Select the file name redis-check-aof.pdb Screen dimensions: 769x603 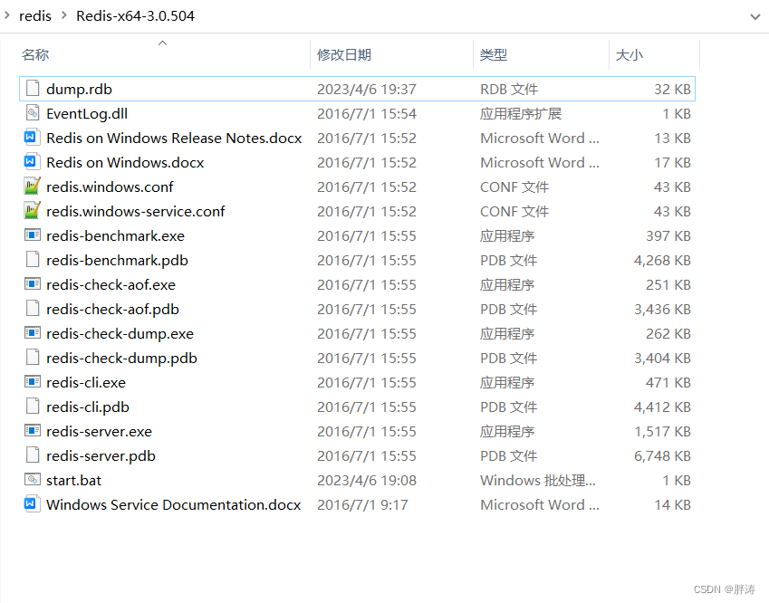coord(112,310)
